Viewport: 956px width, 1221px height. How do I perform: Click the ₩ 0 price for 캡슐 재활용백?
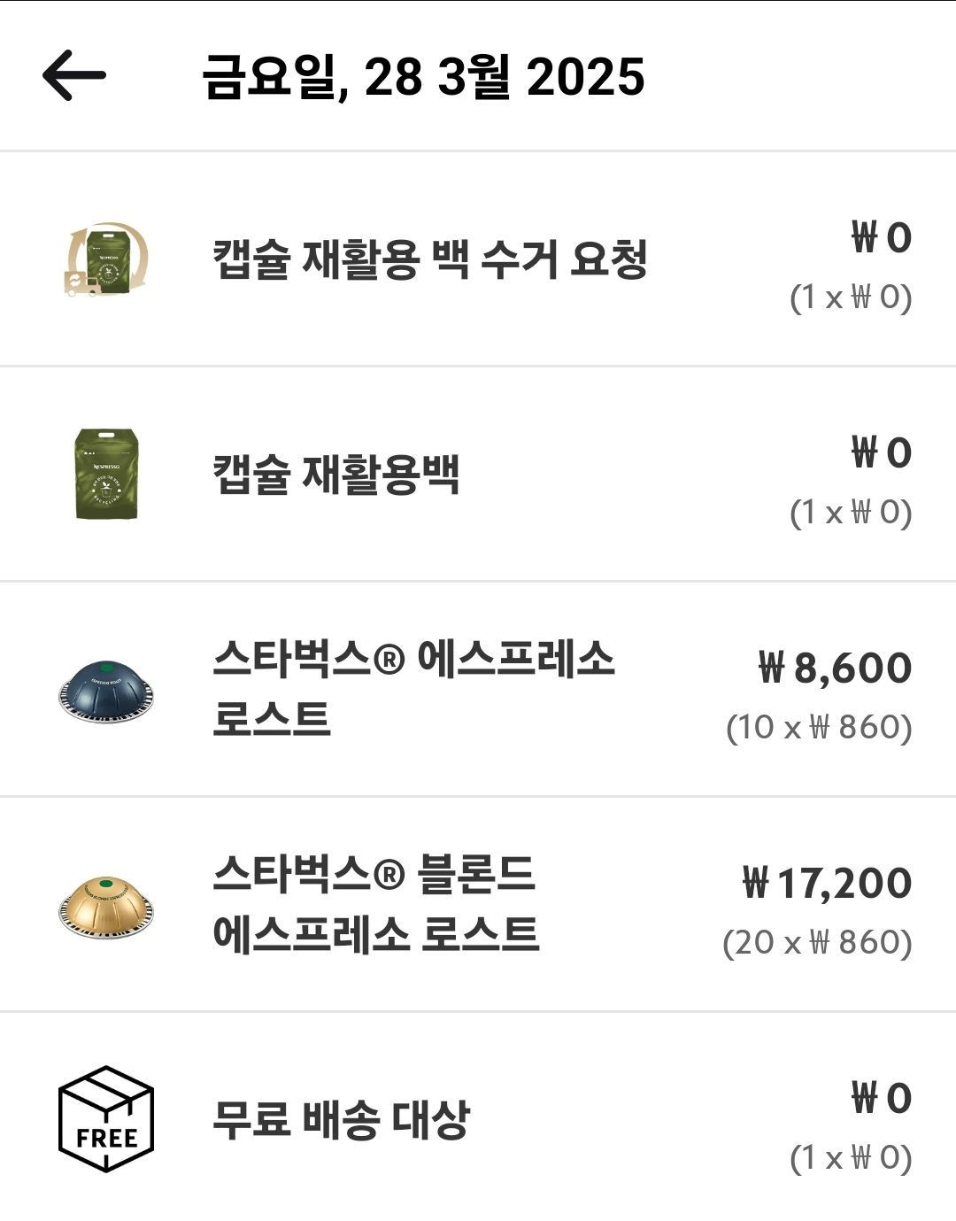881,453
